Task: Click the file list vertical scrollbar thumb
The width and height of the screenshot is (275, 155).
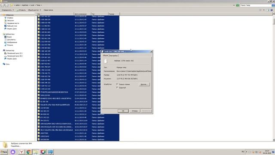Action: tap(274, 21)
